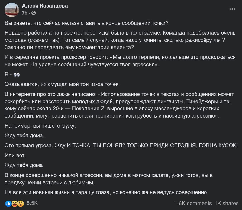The height and width of the screenshot is (210, 242).
Task: Click the final line starting "На все эти новинки"
Action: point(106,192)
